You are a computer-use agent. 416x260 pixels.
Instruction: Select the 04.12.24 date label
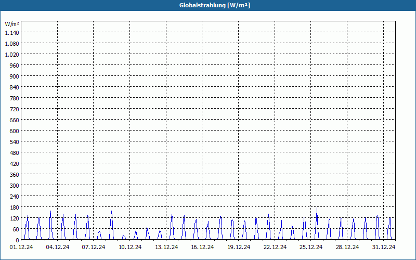click(x=58, y=247)
